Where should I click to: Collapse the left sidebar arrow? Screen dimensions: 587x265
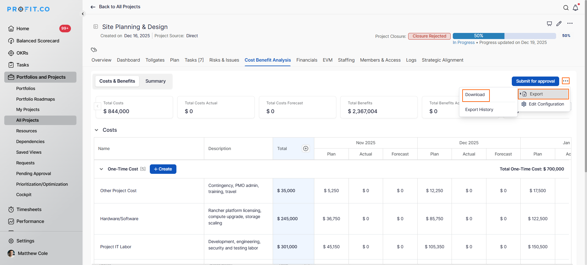83,14
